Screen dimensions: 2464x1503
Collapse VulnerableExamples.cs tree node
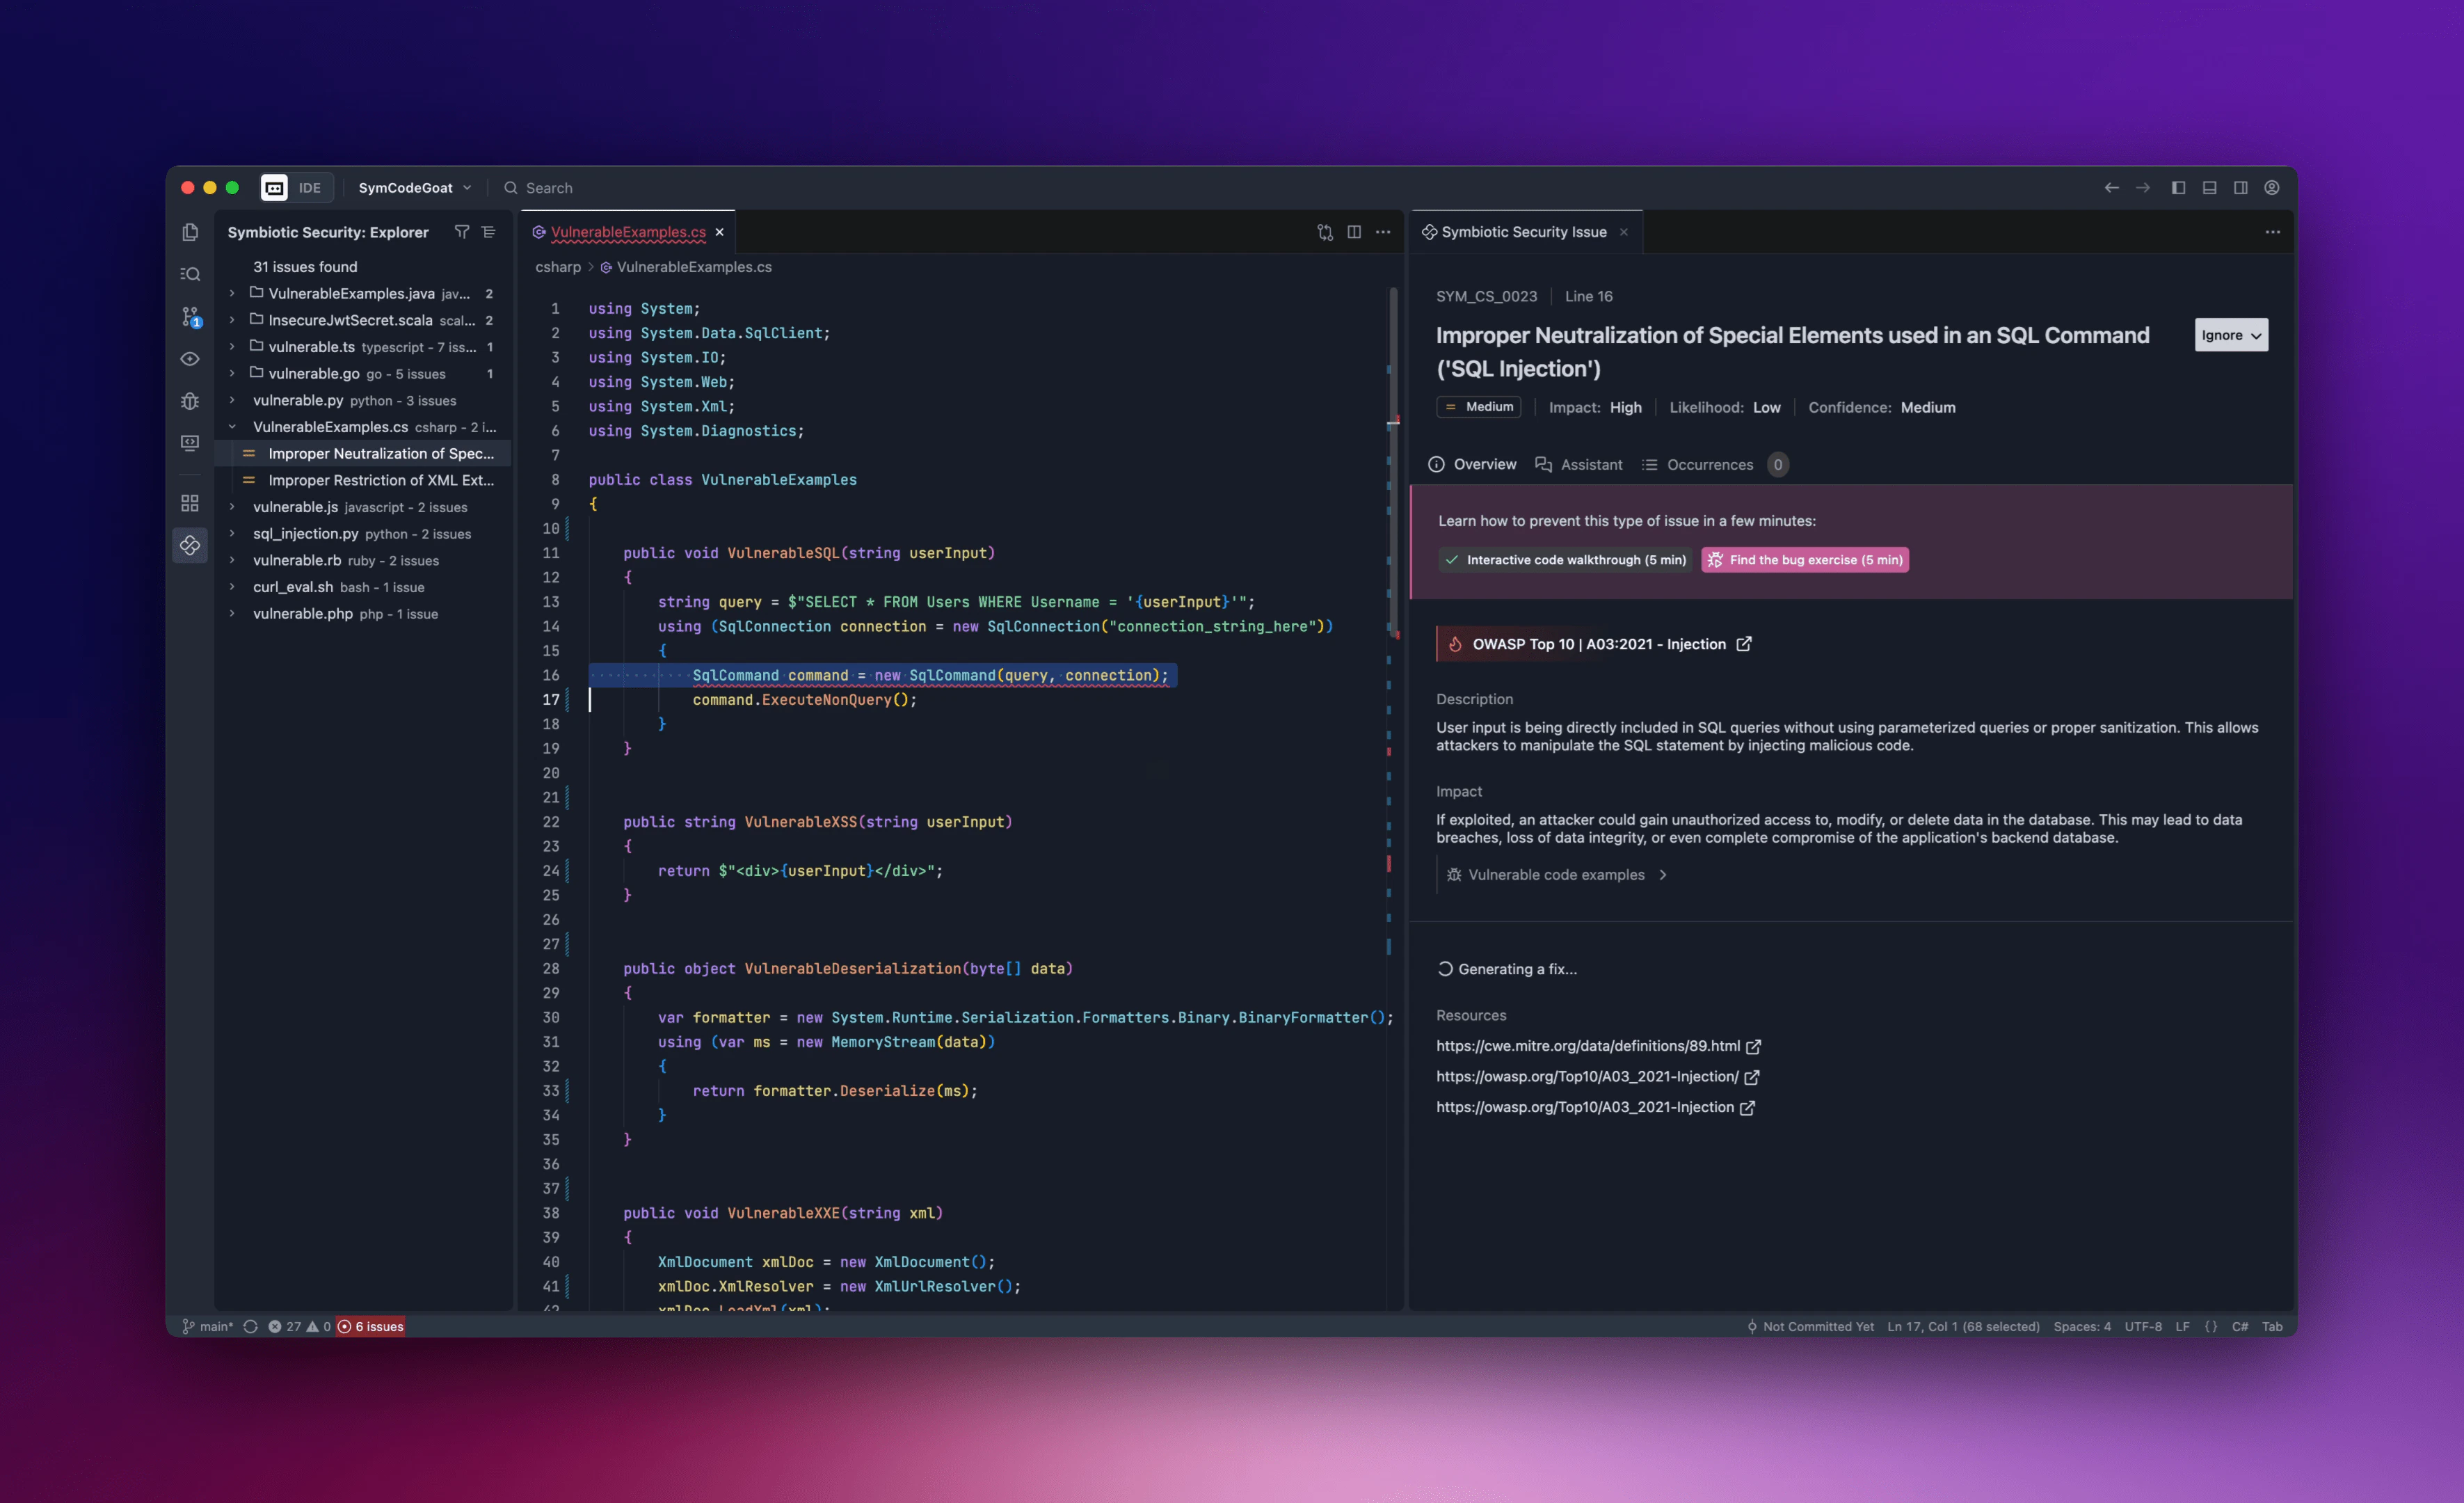232,427
